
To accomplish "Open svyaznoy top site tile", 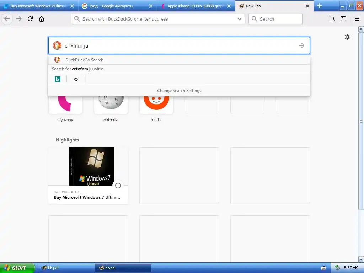I will point(65,105).
